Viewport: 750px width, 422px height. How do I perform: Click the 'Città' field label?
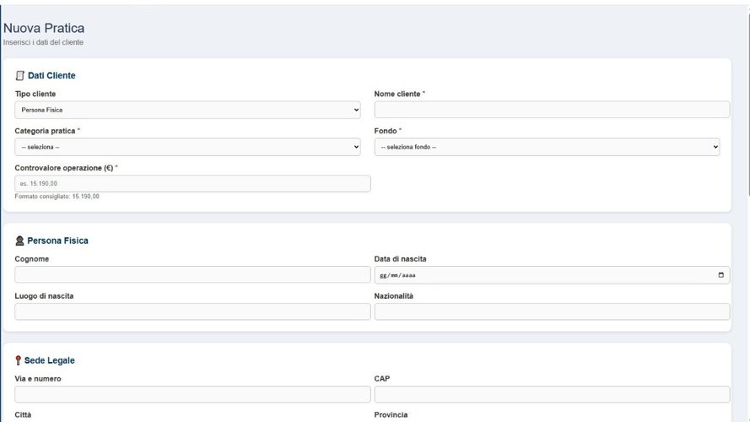pyautogui.click(x=23, y=414)
